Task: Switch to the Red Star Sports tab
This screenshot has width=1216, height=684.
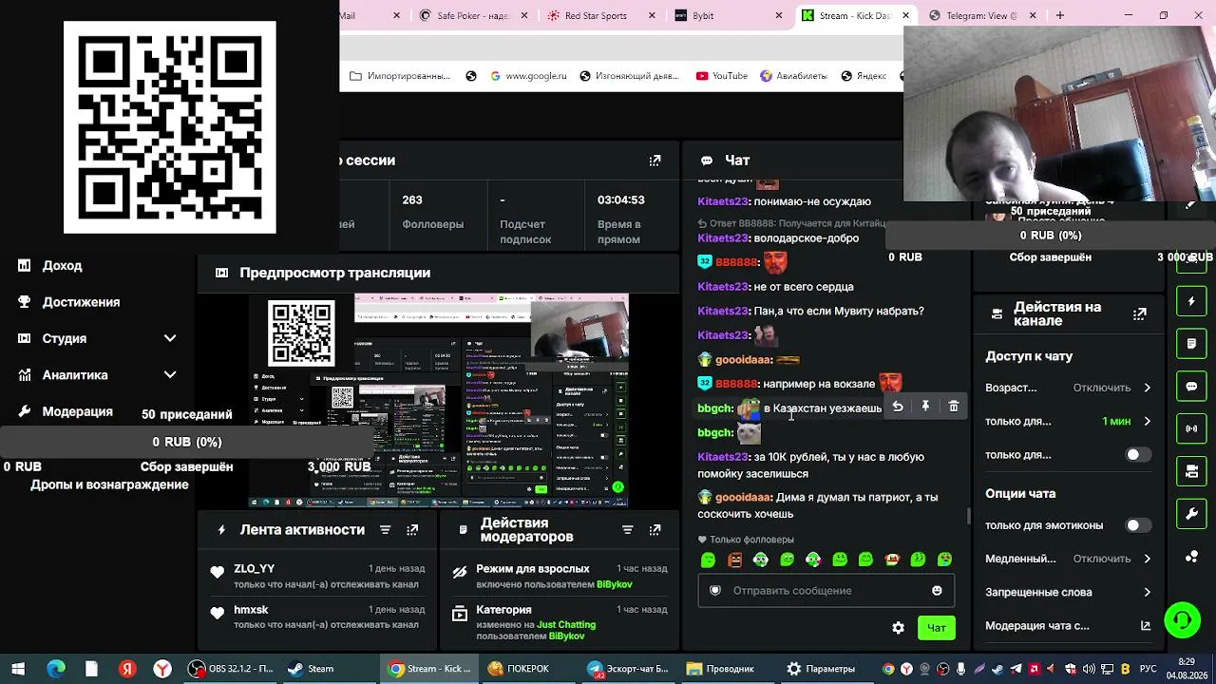Action: pos(600,15)
